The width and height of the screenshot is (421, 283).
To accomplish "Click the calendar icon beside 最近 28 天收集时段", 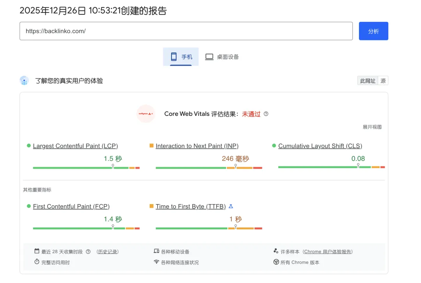I will 37,251.
